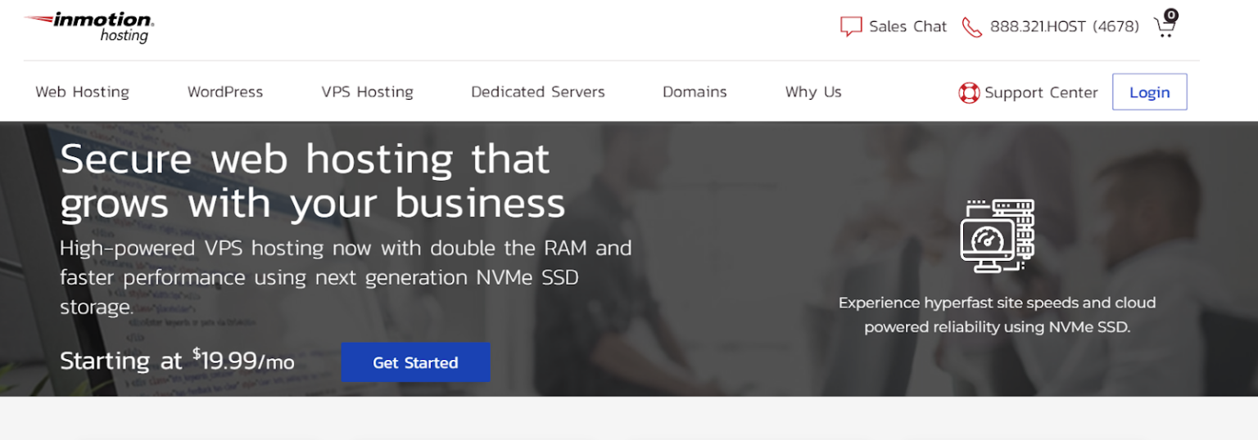Image resolution: width=1258 pixels, height=440 pixels.
Task: Go to the Support Center link
Action: (x=1041, y=92)
